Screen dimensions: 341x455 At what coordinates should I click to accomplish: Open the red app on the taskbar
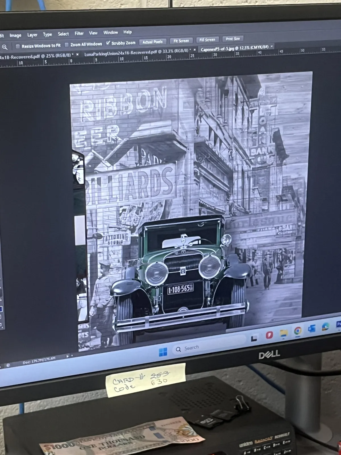(x=269, y=335)
